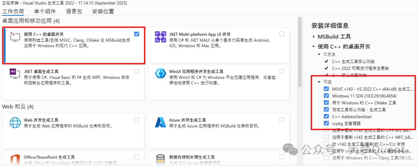Uncheck Windows 11 SDK (10.0.26100.4654)
Viewport: 418px width, 166px height.
[x=326, y=96]
